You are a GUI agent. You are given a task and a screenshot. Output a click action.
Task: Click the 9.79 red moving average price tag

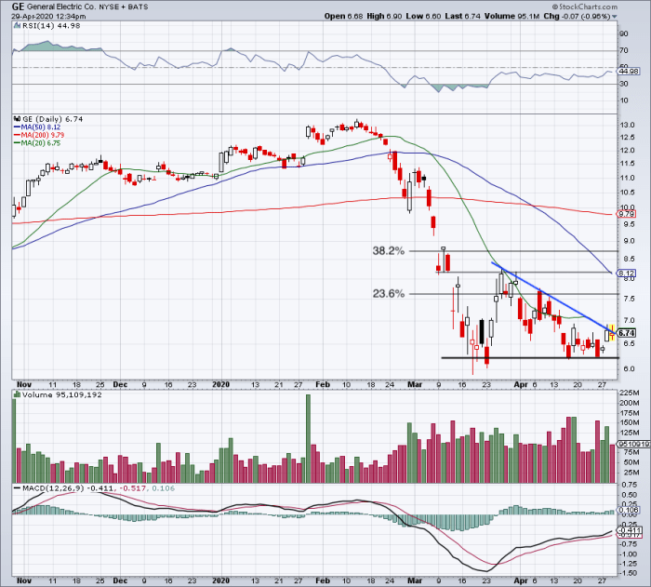[x=626, y=214]
